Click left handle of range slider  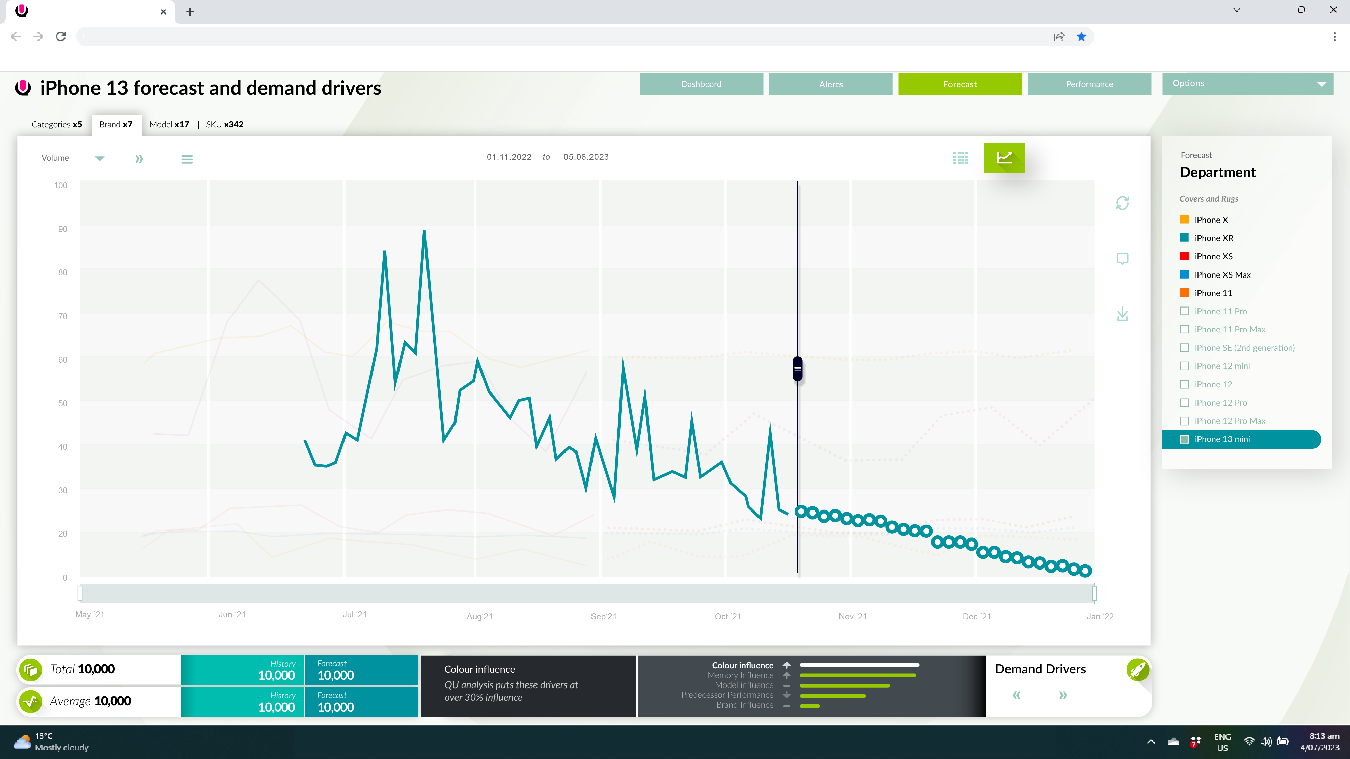tap(80, 593)
